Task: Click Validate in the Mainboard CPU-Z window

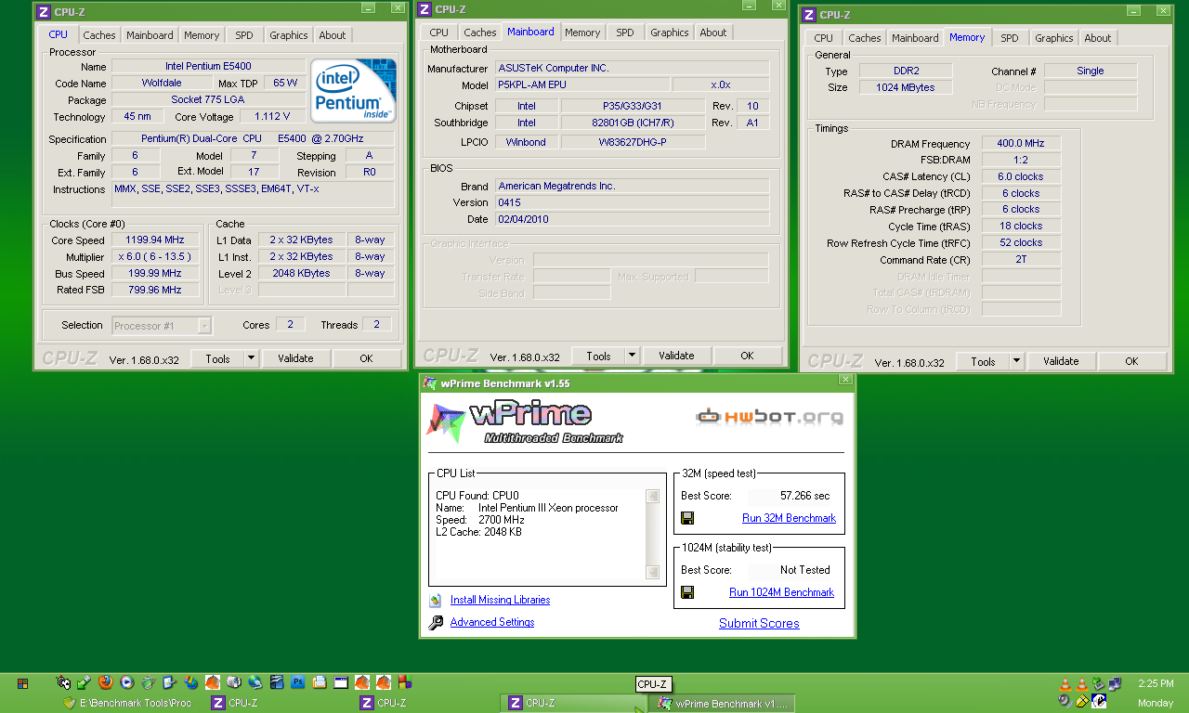Action: (x=676, y=356)
